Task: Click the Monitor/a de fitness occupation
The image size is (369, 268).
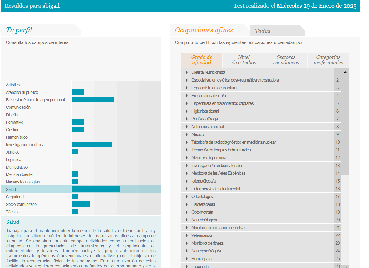Action: [208, 243]
